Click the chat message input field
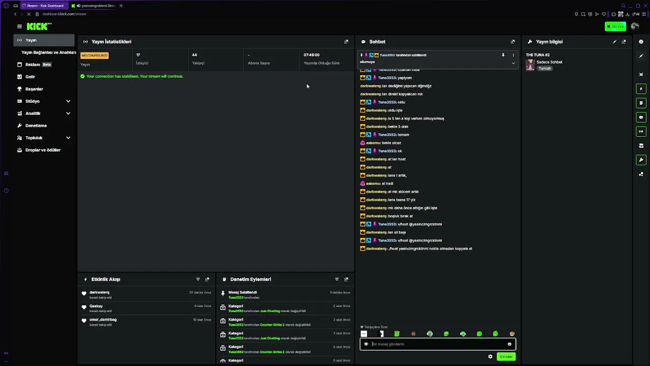The height and width of the screenshot is (366, 650). click(438, 344)
